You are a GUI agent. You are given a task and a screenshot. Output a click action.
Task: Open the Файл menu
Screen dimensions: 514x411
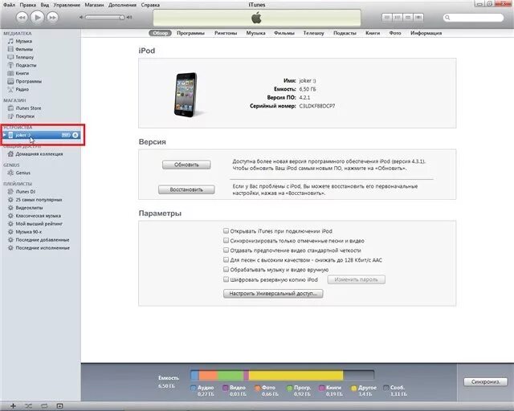coord(9,5)
